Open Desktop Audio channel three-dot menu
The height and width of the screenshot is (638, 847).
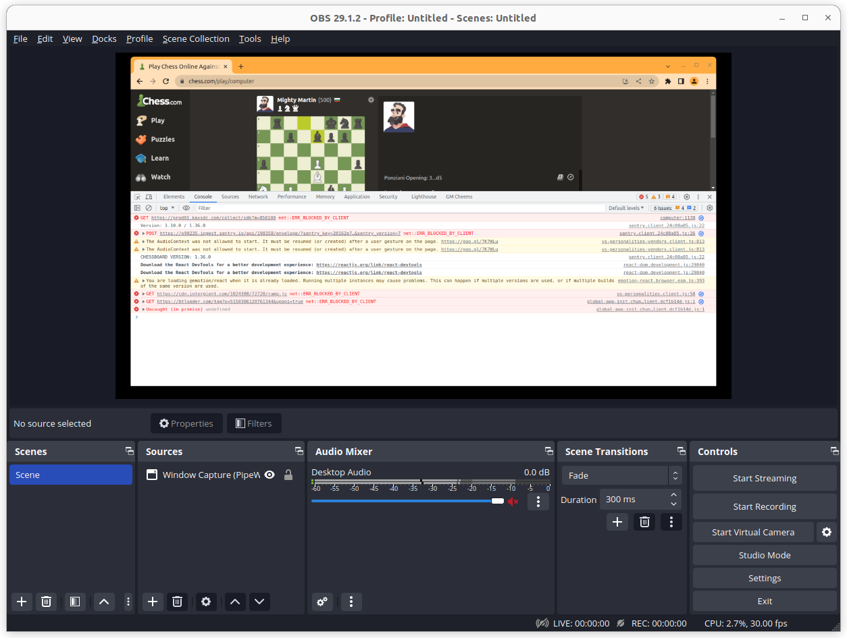[x=538, y=502]
